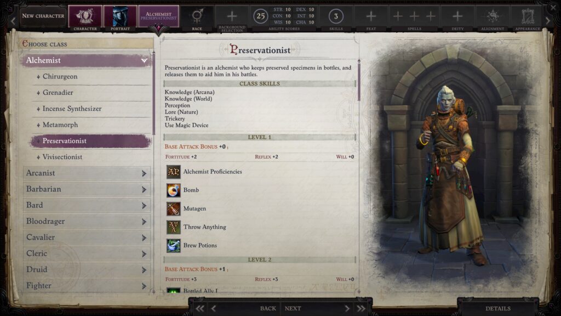Click the Alchemist Proficiencies feature name
Image resolution: width=561 pixels, height=316 pixels.
[x=213, y=172]
